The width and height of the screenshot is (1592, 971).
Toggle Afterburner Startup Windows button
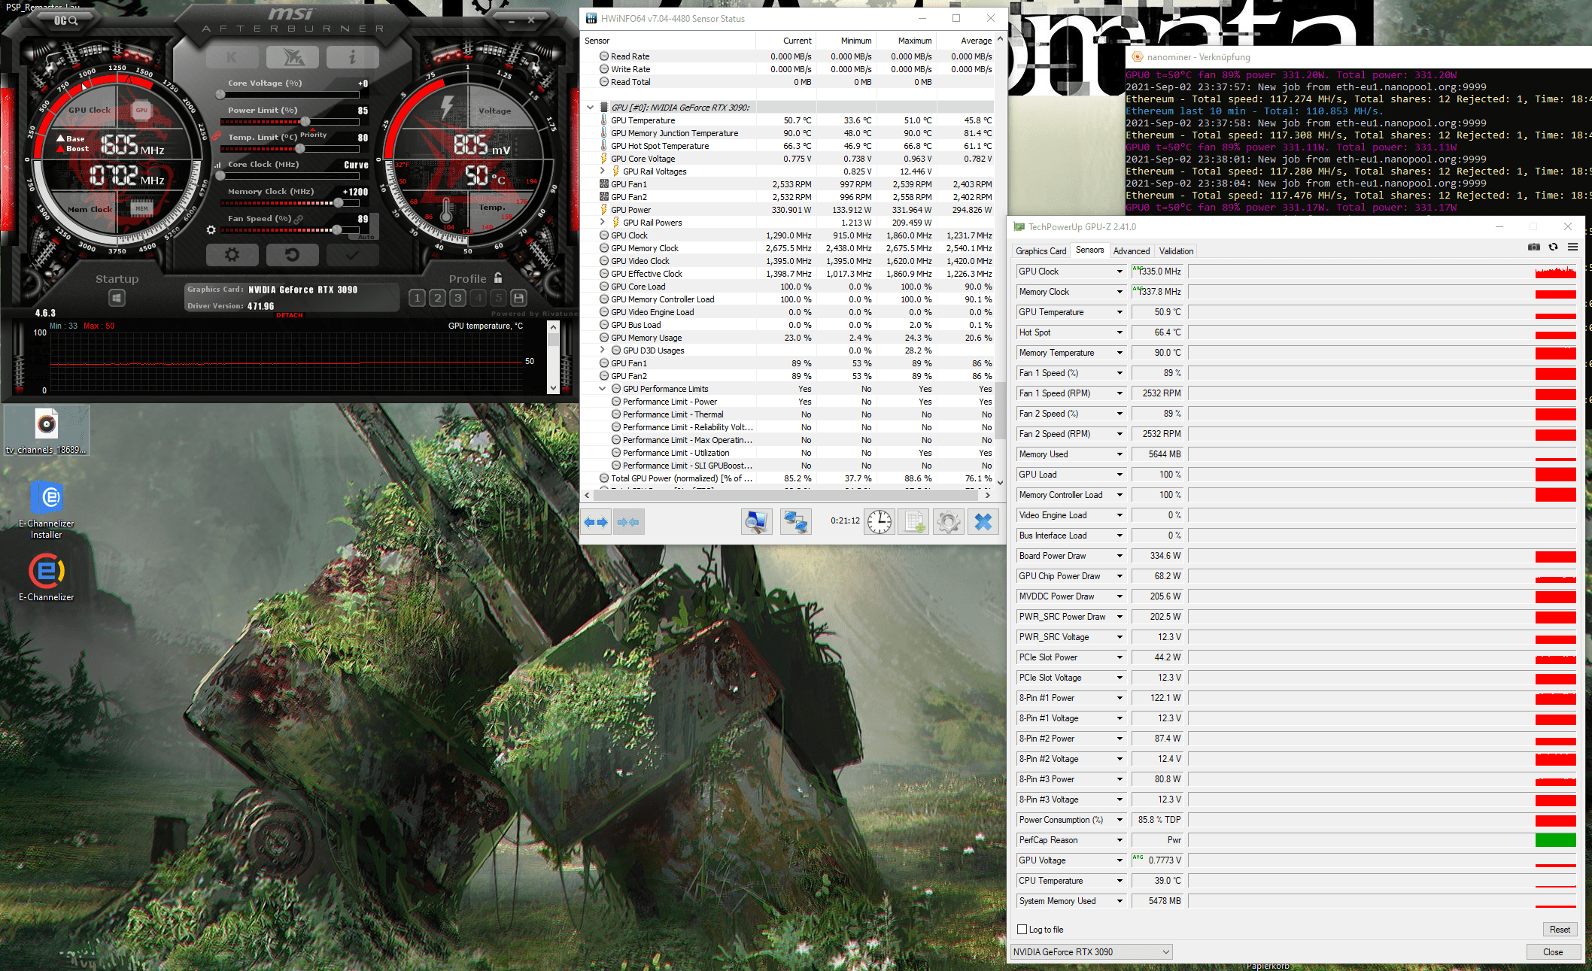coord(117,299)
